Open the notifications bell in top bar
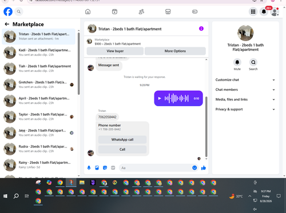The width and height of the screenshot is (286, 213). 264,11
